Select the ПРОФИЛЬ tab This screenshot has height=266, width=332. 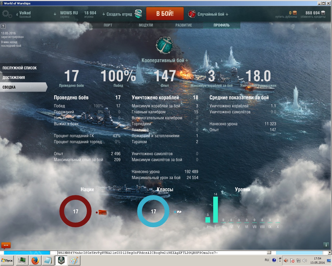222,25
